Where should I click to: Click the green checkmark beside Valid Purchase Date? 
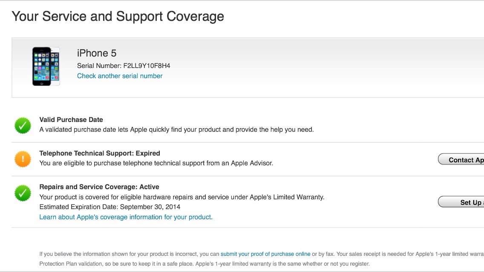23,125
